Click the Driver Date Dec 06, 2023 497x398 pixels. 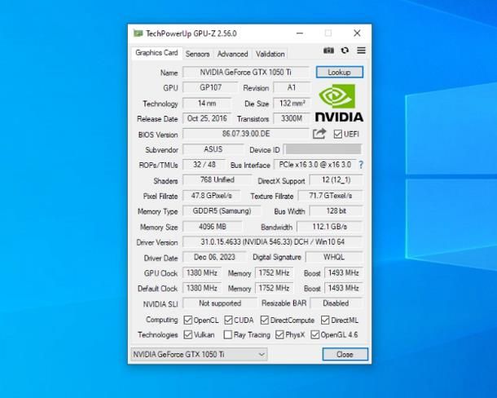[x=214, y=257]
